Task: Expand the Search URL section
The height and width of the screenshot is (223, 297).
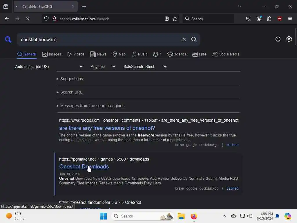Action: [x=70, y=92]
